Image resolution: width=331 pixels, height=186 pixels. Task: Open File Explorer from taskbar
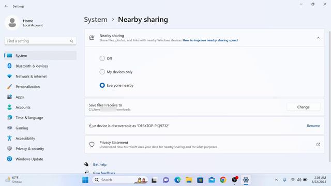click(189, 180)
